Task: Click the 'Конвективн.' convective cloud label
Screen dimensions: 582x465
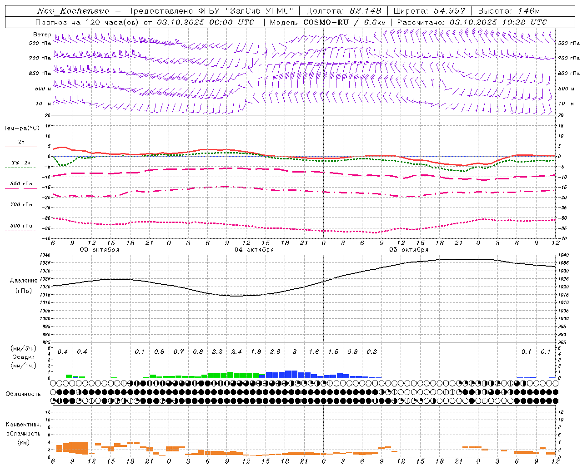Action: (x=24, y=425)
